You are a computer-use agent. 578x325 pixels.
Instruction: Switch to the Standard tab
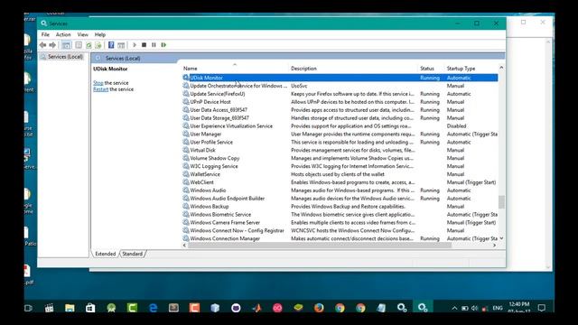[133, 254]
